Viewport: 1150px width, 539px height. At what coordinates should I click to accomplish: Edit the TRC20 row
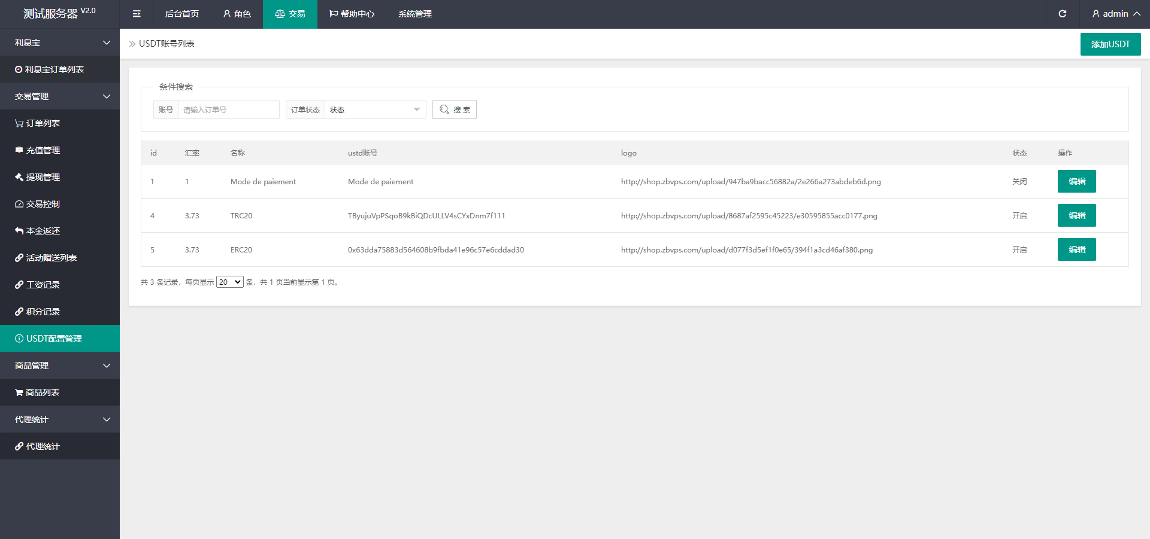(x=1077, y=215)
